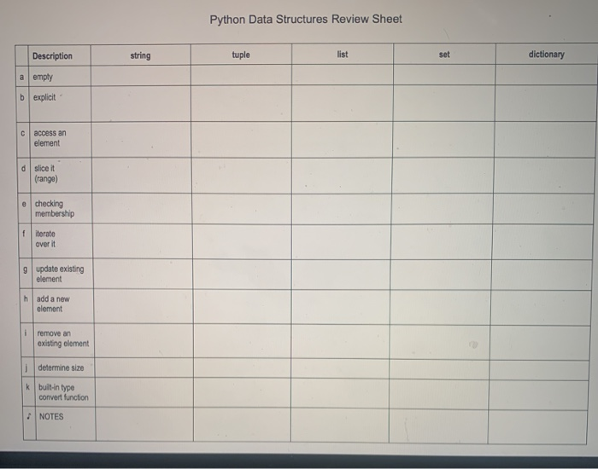
Task: Click row letter 'g' beside update existing element
Action: (25, 269)
